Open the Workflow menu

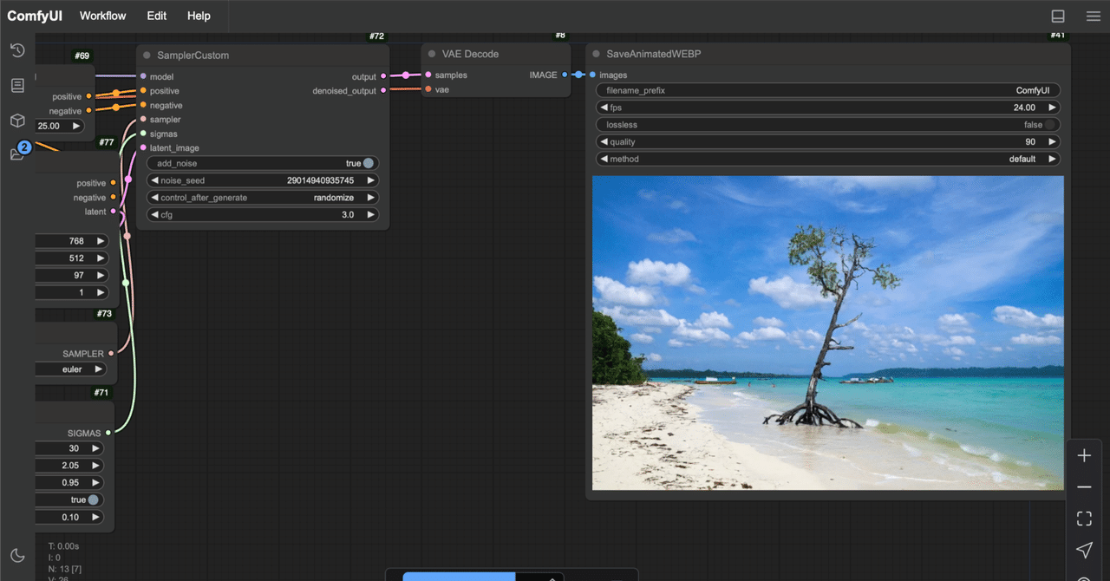[102, 16]
